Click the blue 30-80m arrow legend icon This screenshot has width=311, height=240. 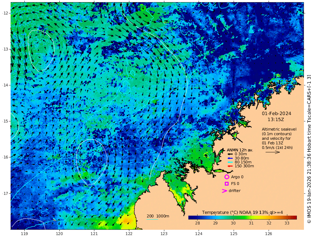click(x=230, y=158)
